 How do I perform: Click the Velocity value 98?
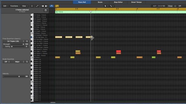(26, 76)
